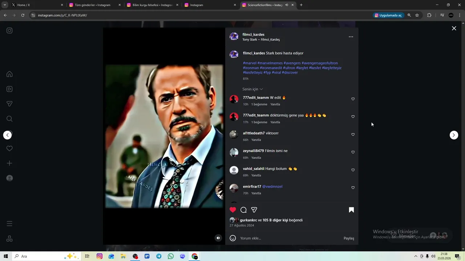Click 'Yanıtla' under the 'viktoorr' comment

(256, 140)
